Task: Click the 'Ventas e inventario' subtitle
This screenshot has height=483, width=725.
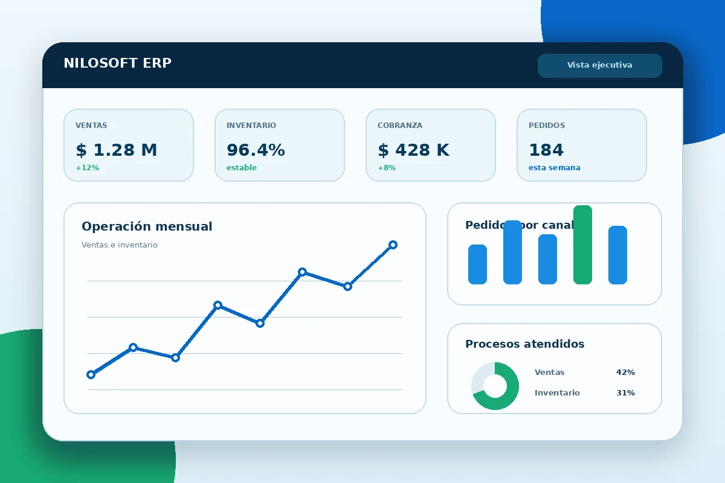Action: 120,245
